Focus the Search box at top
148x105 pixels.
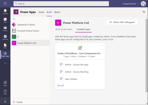[61, 4]
